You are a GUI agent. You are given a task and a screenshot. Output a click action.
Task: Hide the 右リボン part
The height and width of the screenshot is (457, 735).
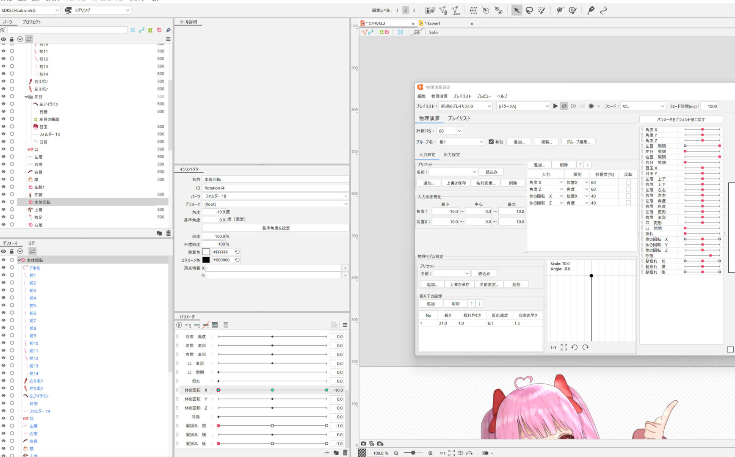tap(3, 81)
